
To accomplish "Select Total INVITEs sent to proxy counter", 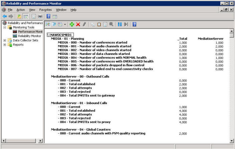I will pos(84,122).
